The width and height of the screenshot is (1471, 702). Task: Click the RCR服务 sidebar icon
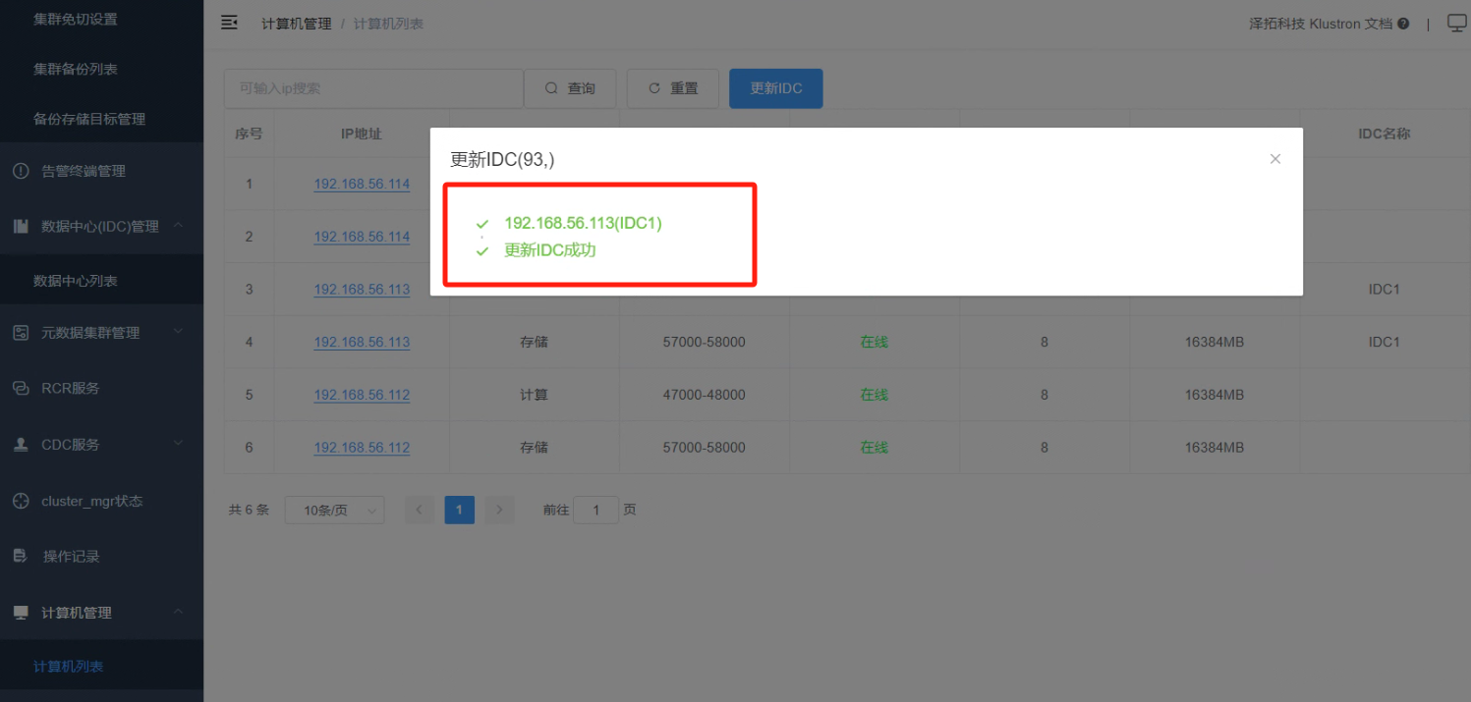pyautogui.click(x=21, y=388)
